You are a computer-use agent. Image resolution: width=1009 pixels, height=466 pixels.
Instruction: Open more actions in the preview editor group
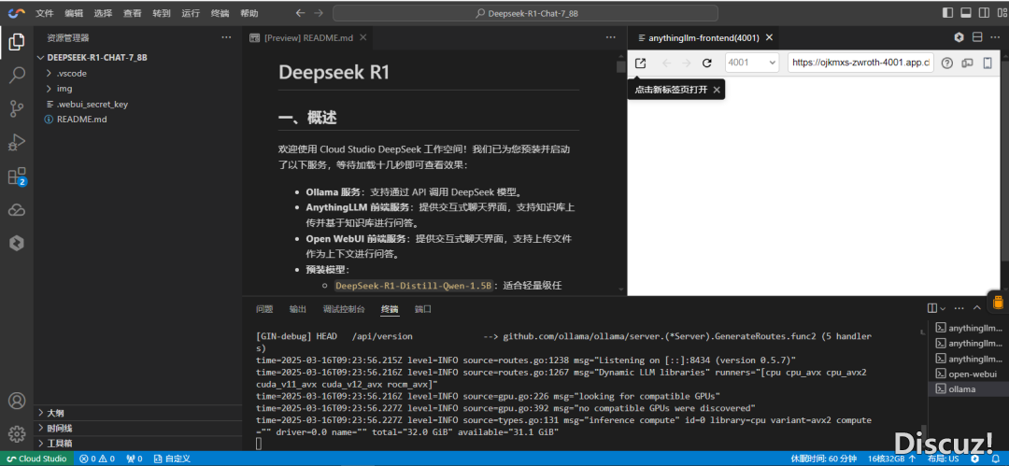tap(995, 37)
